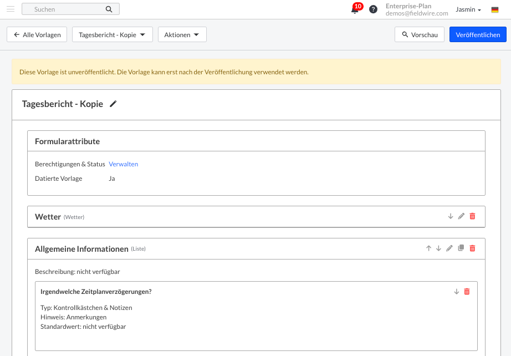The width and height of the screenshot is (511, 356).
Task: Open the Jasmin user menu
Action: tap(468, 9)
